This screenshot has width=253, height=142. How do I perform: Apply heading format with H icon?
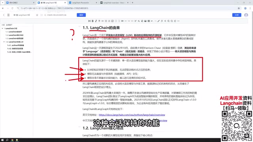pyautogui.click(x=89, y=21)
